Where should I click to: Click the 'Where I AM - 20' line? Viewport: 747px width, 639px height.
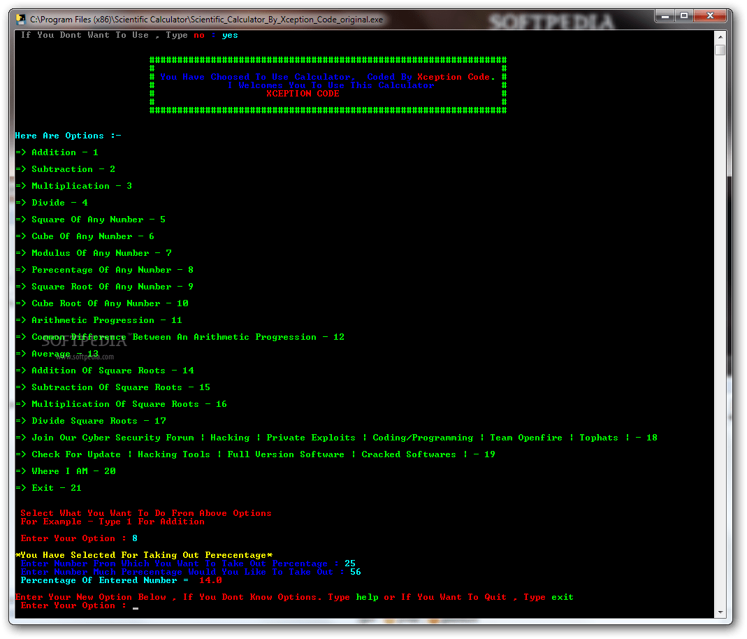[x=65, y=471]
